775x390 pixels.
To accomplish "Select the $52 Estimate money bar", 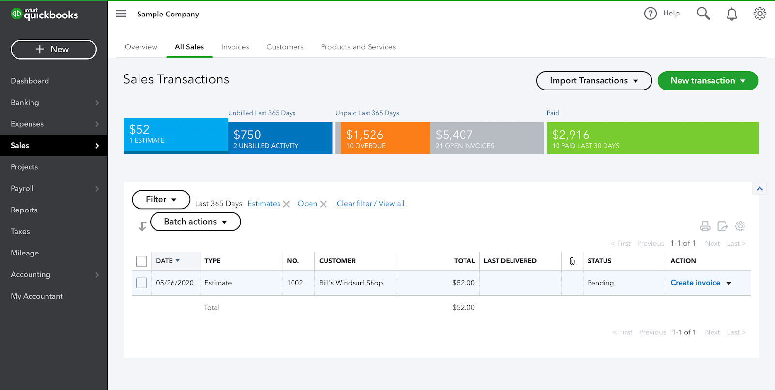I will tap(176, 136).
